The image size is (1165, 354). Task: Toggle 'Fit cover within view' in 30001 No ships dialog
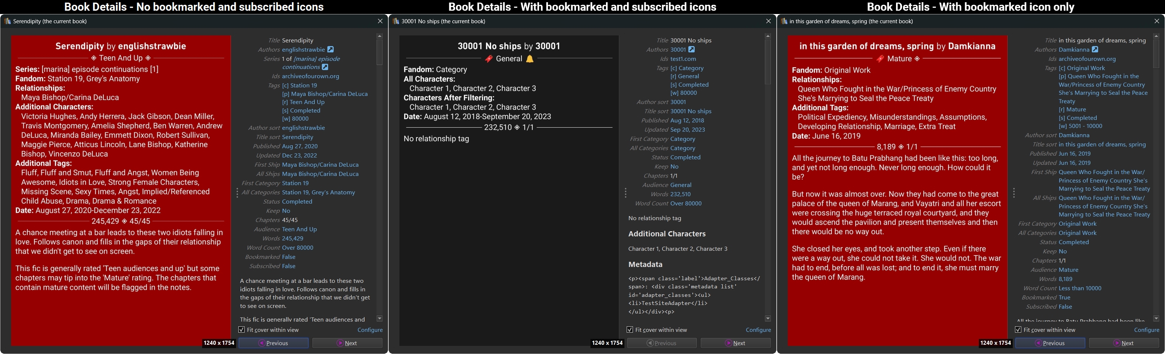click(x=630, y=330)
